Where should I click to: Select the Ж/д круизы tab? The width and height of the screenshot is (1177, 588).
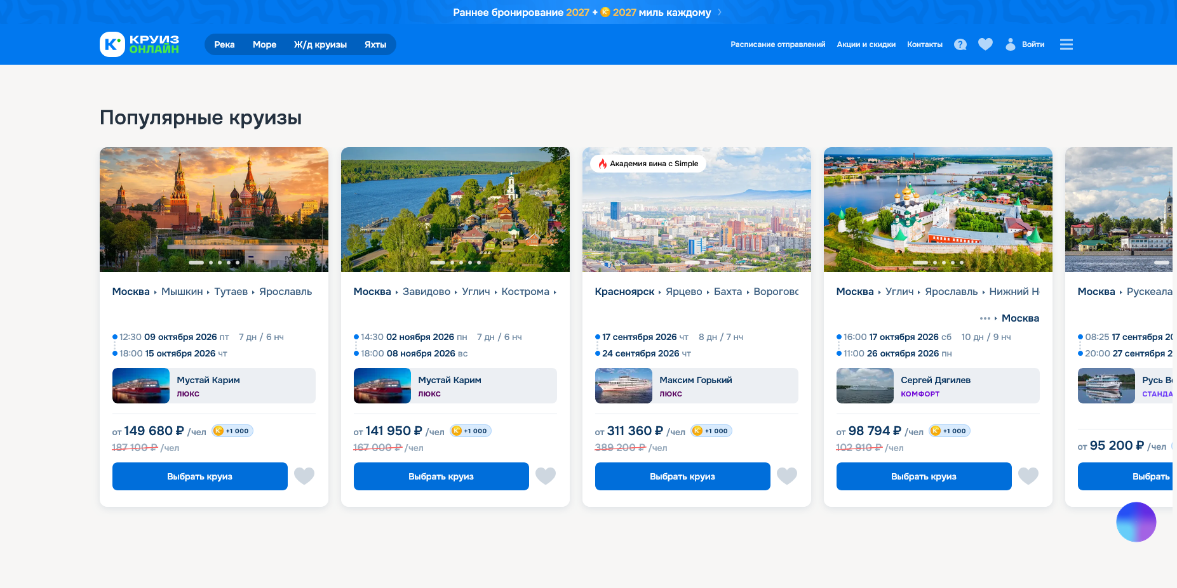[x=320, y=44]
